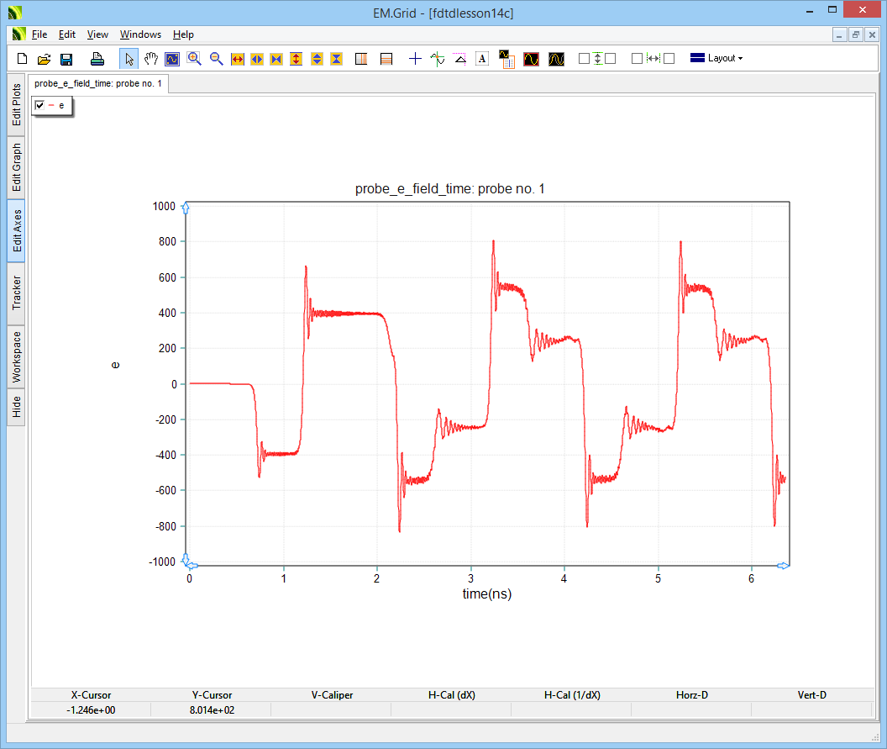Print the graph using the printer icon
The height and width of the screenshot is (749, 887).
97,59
